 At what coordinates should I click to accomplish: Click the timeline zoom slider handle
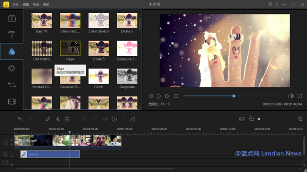(259, 119)
